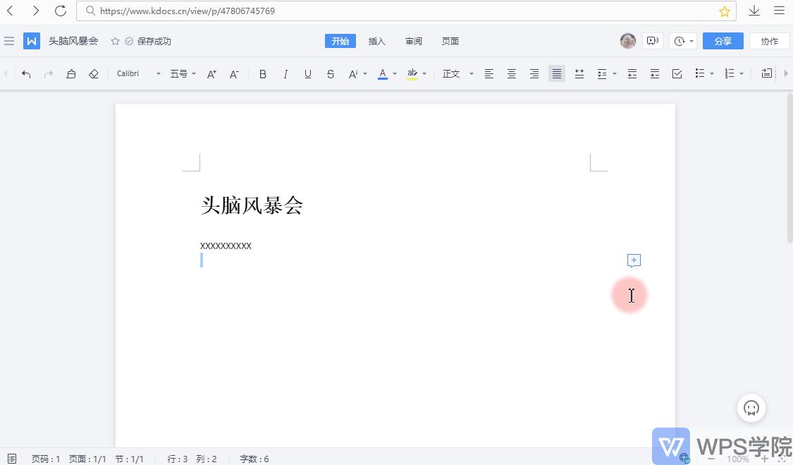The image size is (793, 465).
Task: Open the customer service chat bubble
Action: [751, 408]
